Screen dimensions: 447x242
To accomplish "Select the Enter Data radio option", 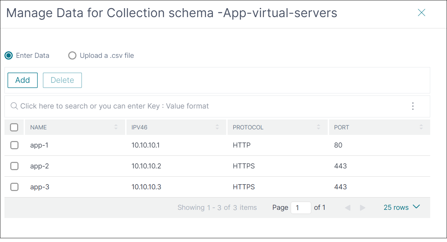I will pos(9,55).
